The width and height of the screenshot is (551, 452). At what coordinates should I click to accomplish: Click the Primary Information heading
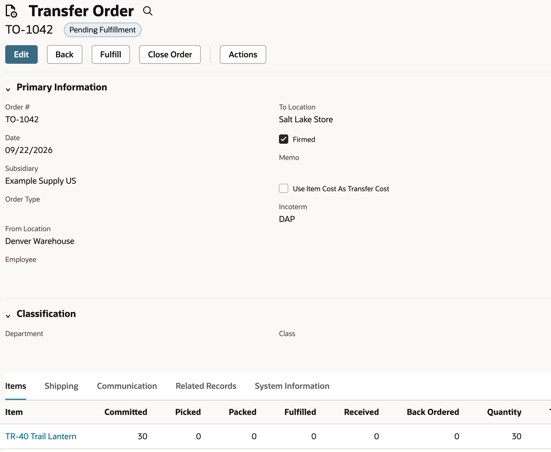(62, 87)
